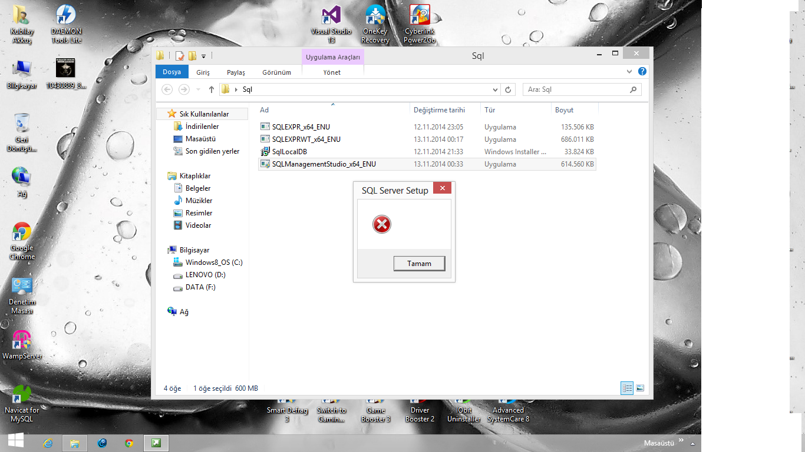The image size is (805, 452).
Task: Open Masaüstü in the navigation pane
Action: point(194,139)
